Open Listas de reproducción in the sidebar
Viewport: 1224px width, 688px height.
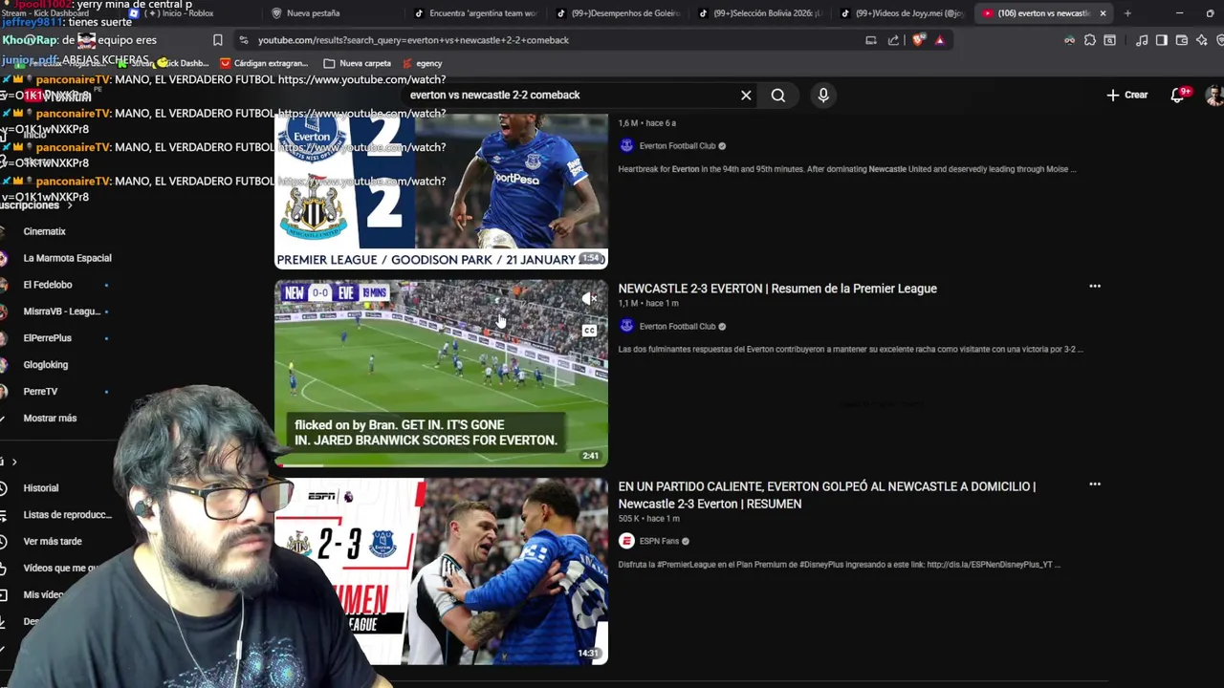pyautogui.click(x=67, y=515)
